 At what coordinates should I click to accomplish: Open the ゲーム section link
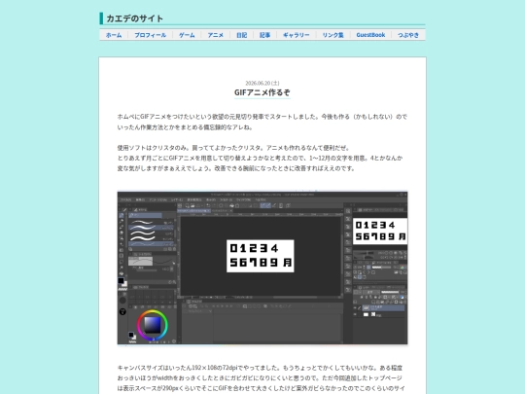click(x=187, y=35)
